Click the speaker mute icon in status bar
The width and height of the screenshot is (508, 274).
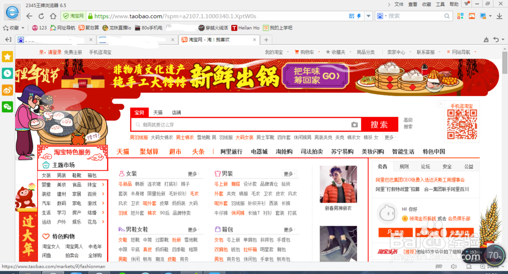click(x=454, y=266)
